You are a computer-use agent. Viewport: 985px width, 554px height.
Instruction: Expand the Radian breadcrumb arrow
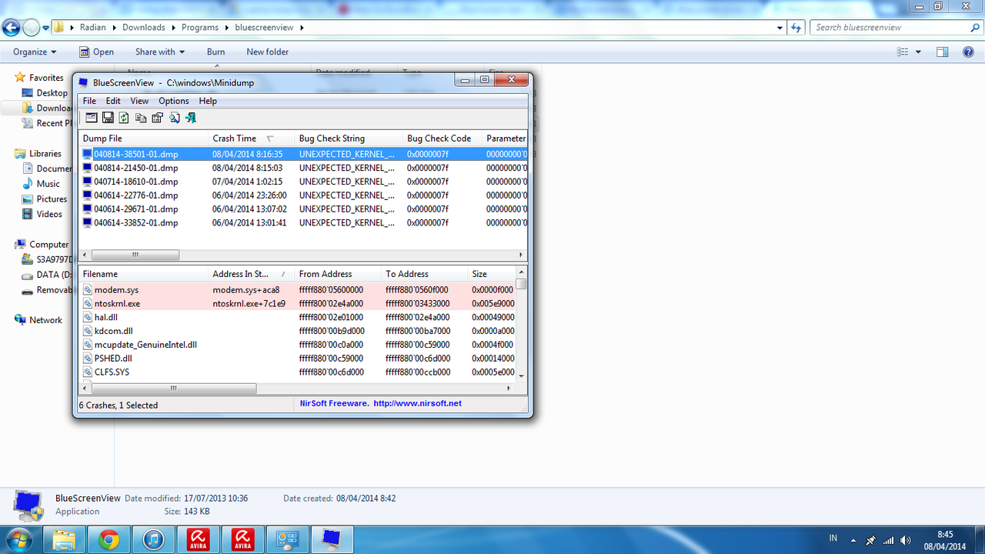tap(114, 28)
